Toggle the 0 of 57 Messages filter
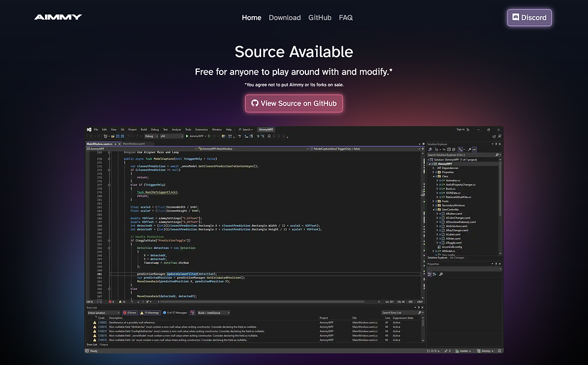 [175, 313]
